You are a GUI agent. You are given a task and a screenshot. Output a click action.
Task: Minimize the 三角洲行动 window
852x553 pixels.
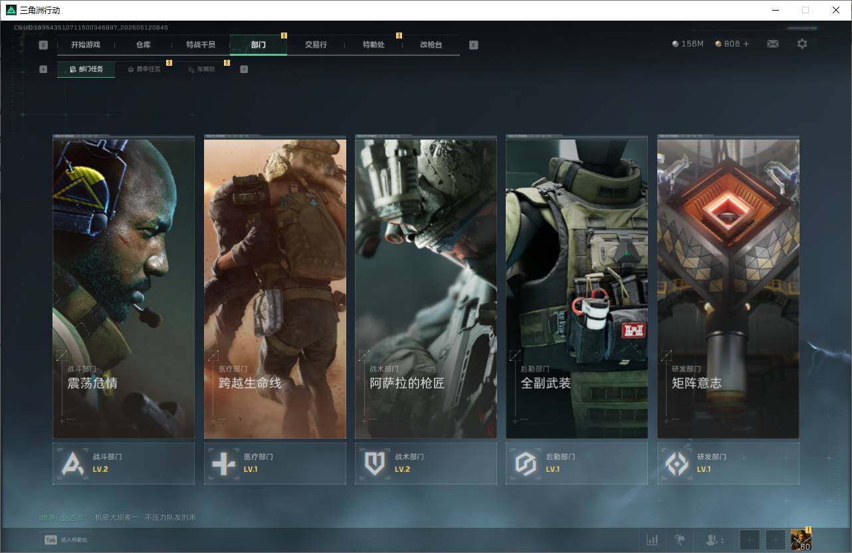(775, 10)
